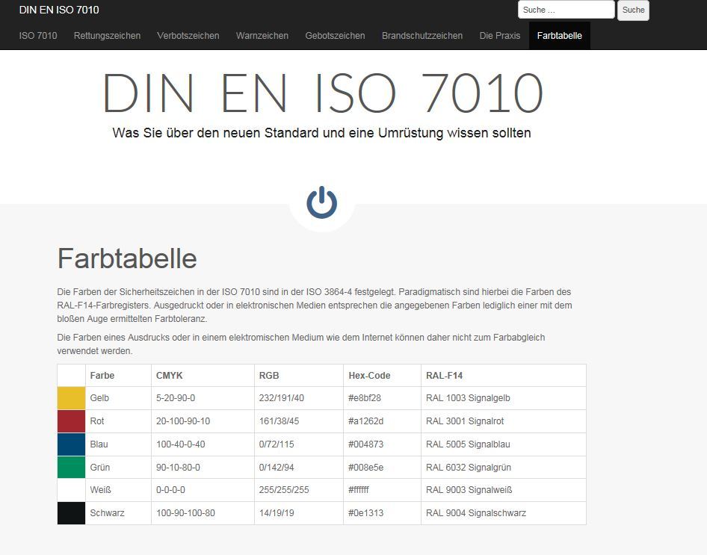Click the Hex-Code column header
Image resolution: width=707 pixels, height=555 pixels.
pos(369,375)
